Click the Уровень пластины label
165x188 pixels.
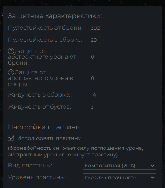coord(37,177)
